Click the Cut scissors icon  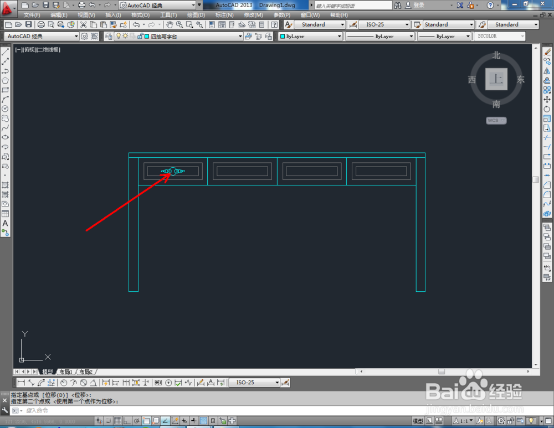84,24
